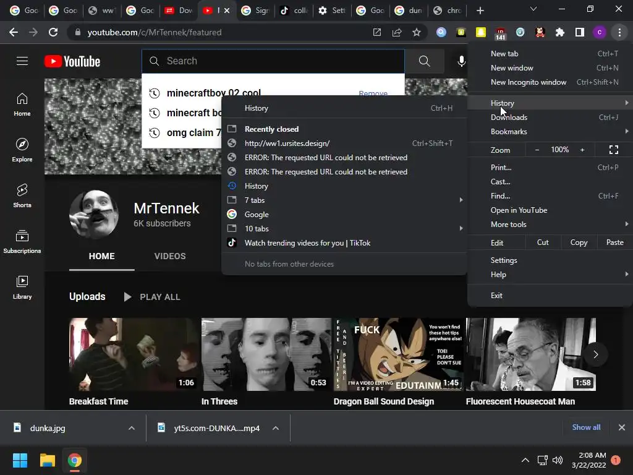Click the purple profile avatar
This screenshot has width=633, height=475.
pos(599,32)
